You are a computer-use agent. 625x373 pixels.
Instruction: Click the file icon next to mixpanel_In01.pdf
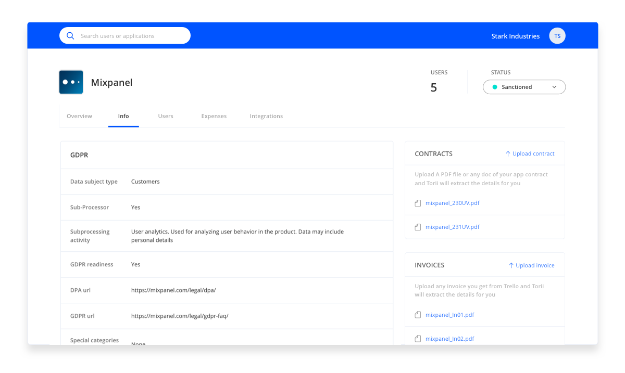coord(418,315)
